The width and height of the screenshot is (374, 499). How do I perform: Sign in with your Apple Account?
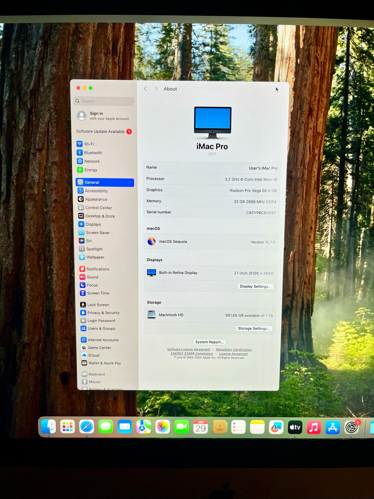(x=103, y=116)
